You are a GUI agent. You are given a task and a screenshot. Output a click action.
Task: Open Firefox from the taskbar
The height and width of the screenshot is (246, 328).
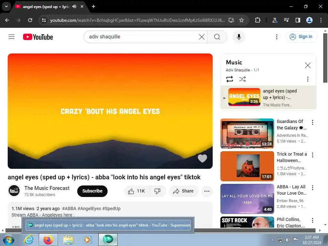[48, 240]
